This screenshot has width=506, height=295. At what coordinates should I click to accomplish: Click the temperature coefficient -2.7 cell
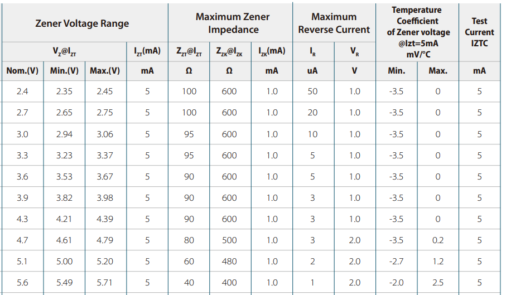[x=396, y=262]
